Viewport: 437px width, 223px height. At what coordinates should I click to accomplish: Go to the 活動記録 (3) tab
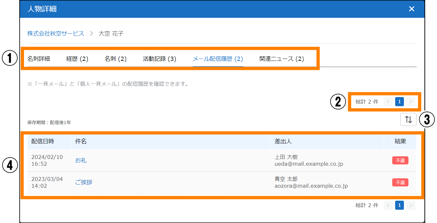click(x=160, y=59)
